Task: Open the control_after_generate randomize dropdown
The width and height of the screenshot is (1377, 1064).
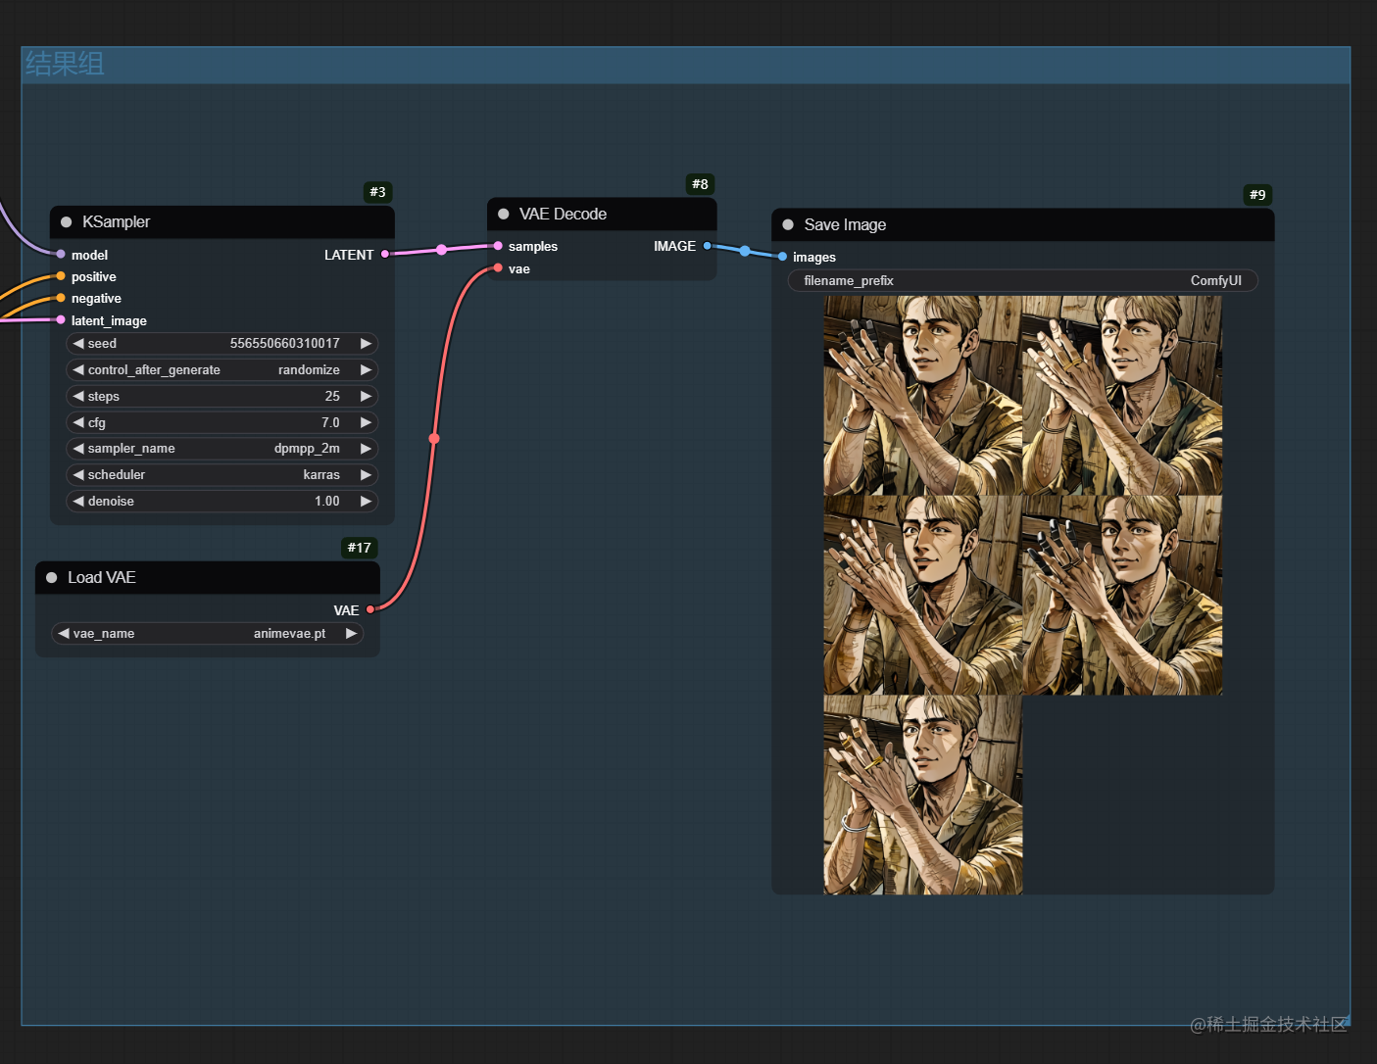Action: tap(309, 370)
